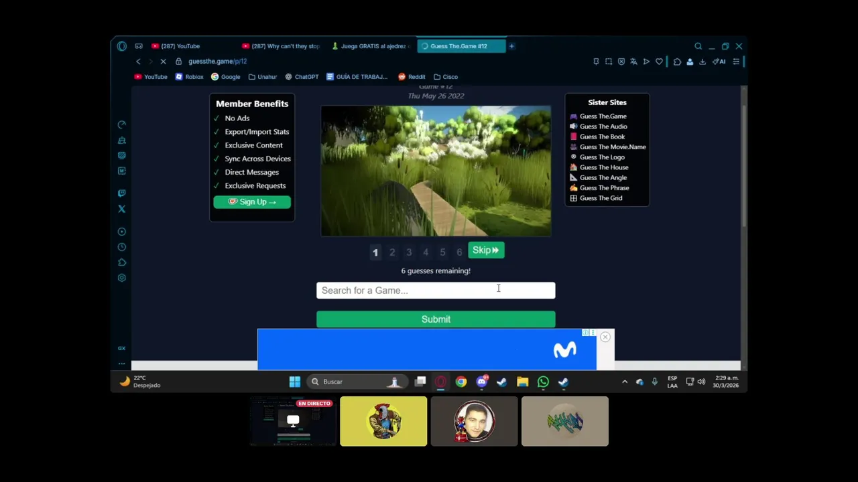Switch to 'Why can't they stop' YouTube tab
The image size is (858, 482).
[282, 46]
